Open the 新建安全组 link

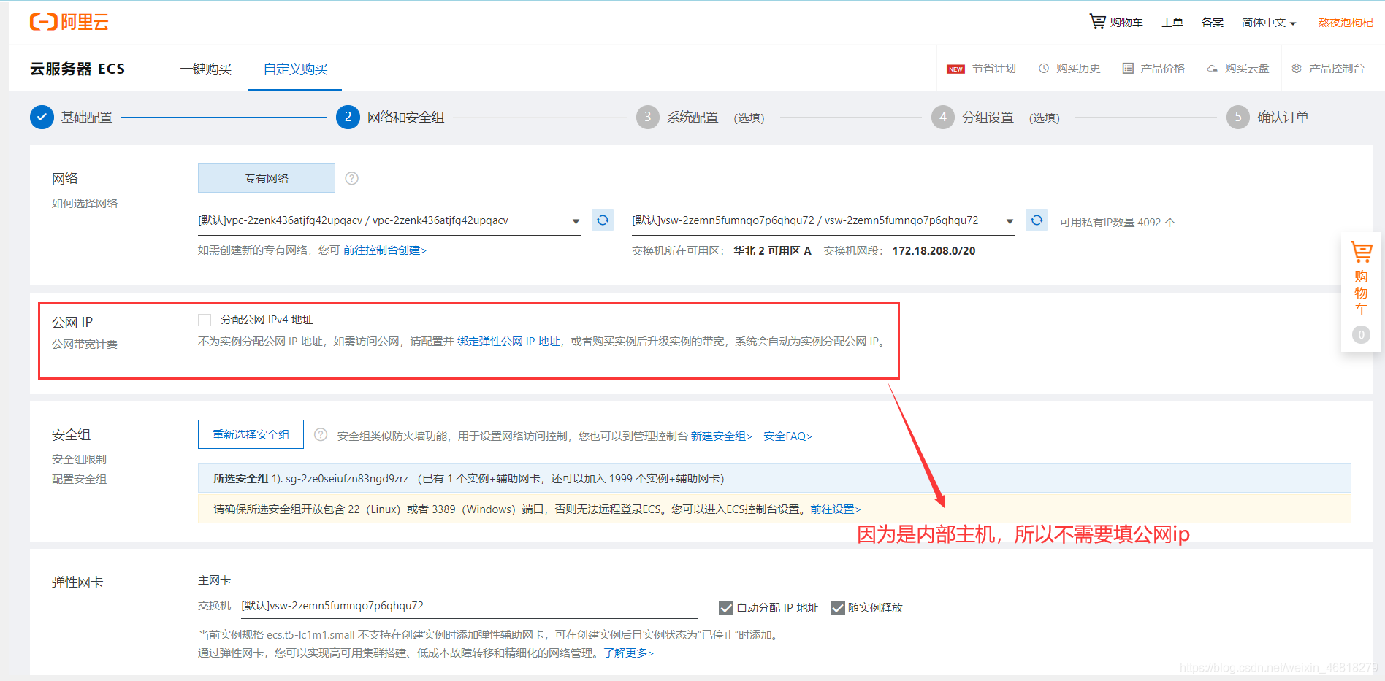pos(721,436)
